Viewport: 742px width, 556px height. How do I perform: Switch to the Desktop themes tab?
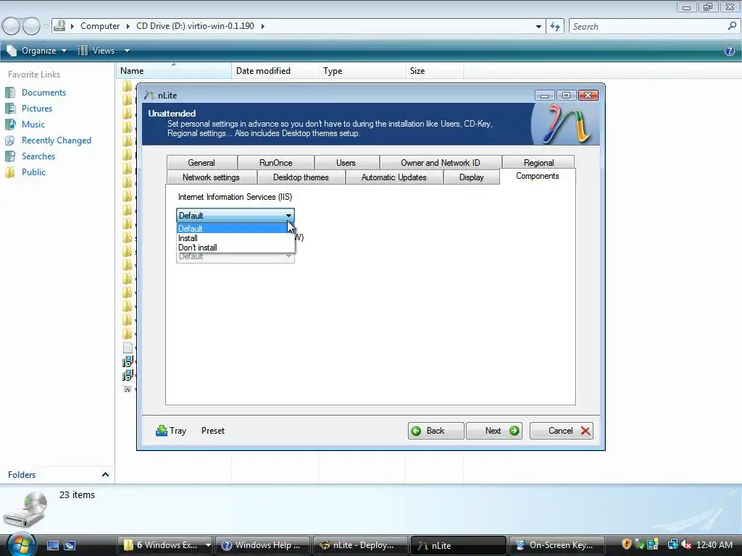(x=301, y=177)
